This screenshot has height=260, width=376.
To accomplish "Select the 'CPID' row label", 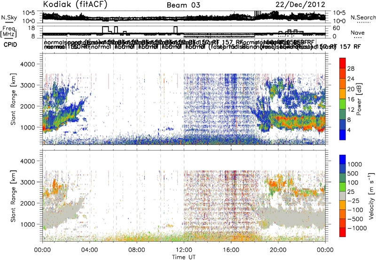I will pyautogui.click(x=10, y=45).
